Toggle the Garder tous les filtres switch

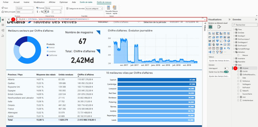click(226, 72)
